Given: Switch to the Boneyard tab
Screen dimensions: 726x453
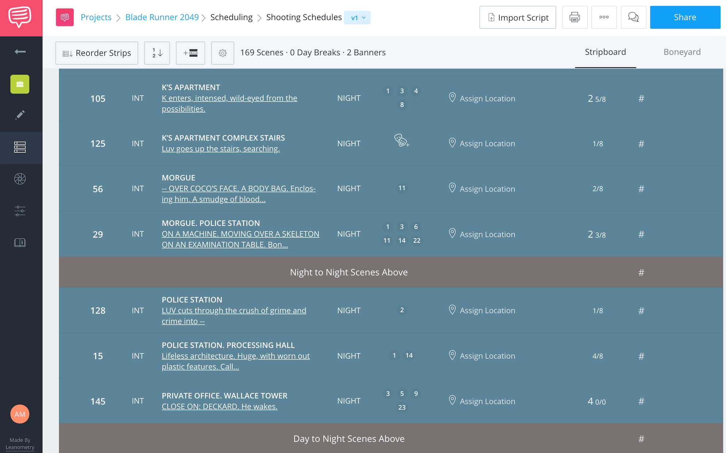Looking at the screenshot, I should click(682, 52).
